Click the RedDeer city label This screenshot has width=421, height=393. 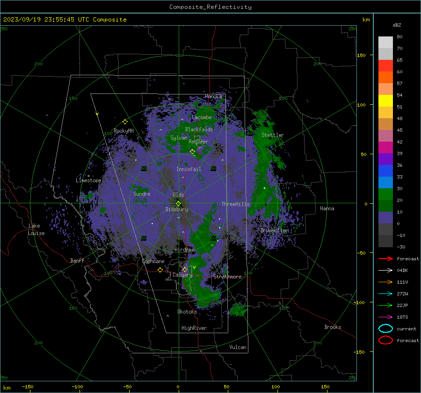pyautogui.click(x=198, y=142)
